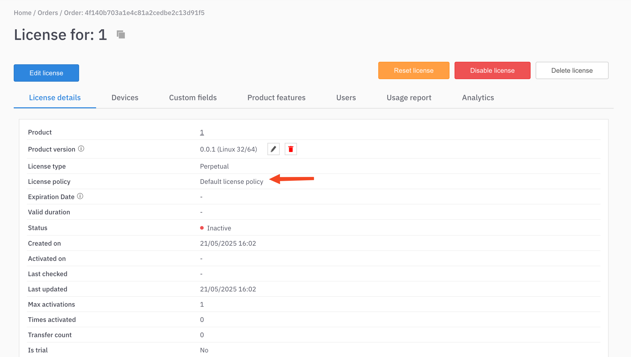Select the License details tab
This screenshot has width=631, height=357.
tap(55, 98)
